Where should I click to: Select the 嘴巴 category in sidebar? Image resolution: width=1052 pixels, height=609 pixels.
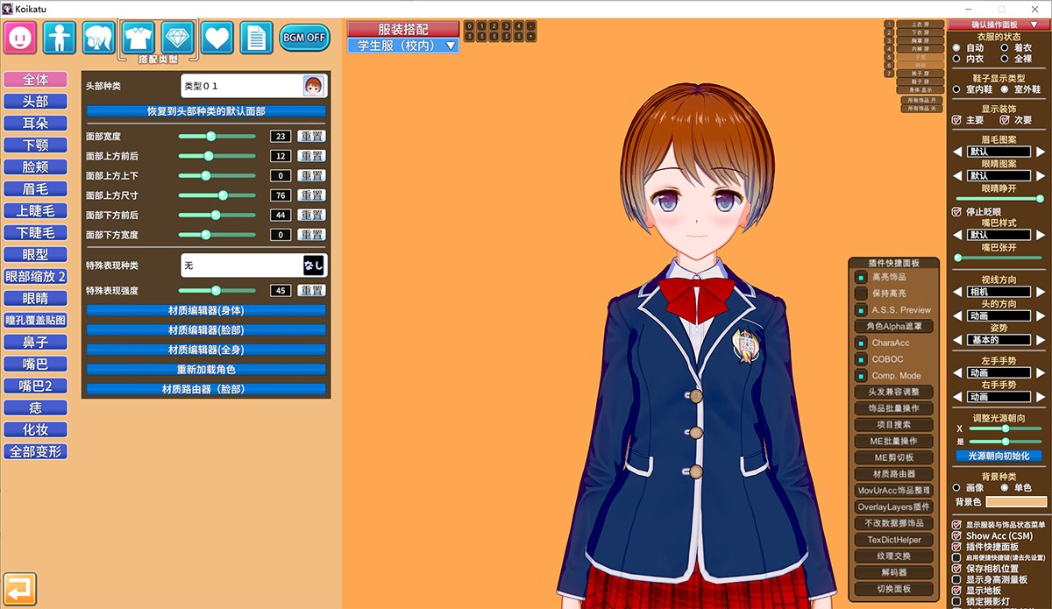(x=35, y=364)
